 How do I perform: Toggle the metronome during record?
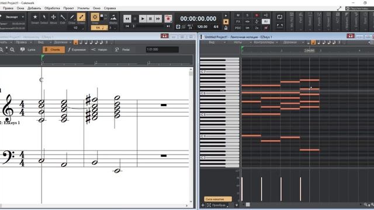[226, 22]
